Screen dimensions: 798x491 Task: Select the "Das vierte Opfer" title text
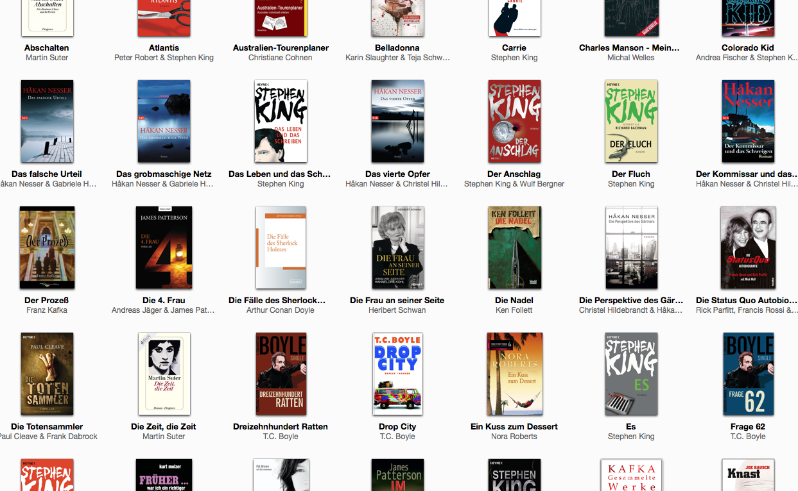pos(397,174)
